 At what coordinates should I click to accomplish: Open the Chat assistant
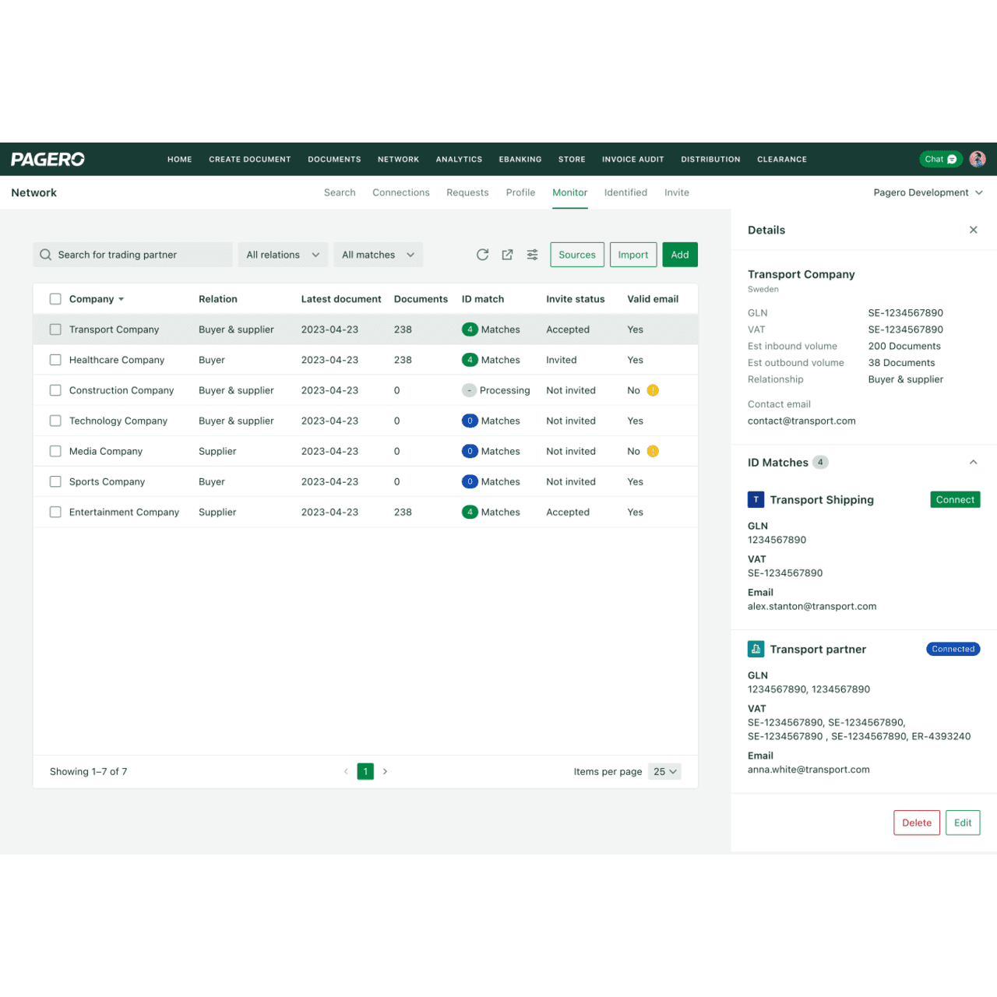pyautogui.click(x=940, y=159)
